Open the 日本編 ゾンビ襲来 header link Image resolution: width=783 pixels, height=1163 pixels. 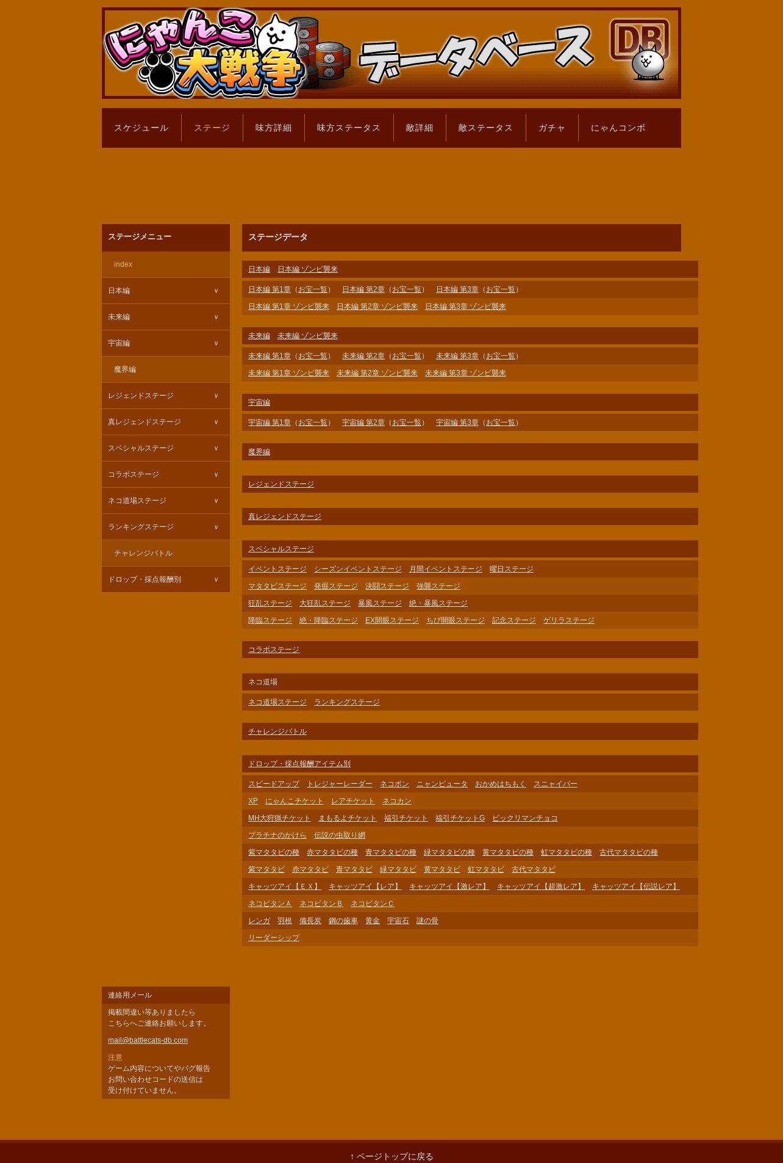pyautogui.click(x=307, y=269)
